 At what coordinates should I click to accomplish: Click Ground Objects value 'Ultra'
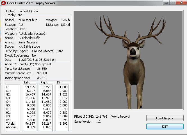coord(60,51)
